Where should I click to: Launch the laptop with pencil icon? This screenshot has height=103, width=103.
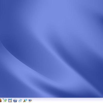click(30, 100)
